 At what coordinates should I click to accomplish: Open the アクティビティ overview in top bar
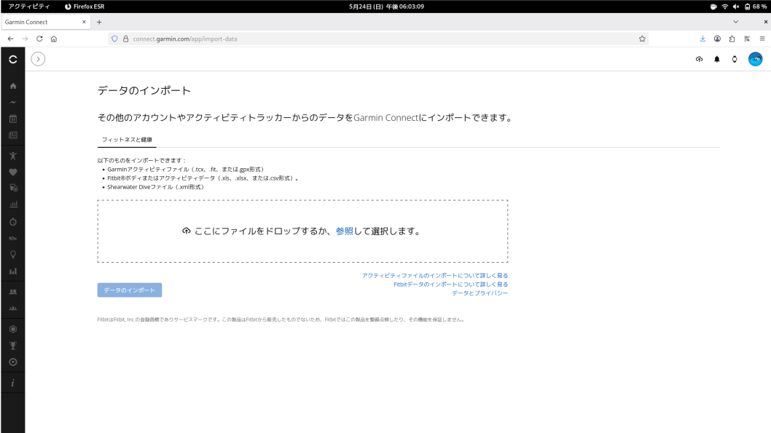coord(29,7)
